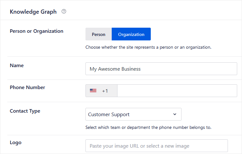Click the "Logo" field label
Viewport: 242px width, 154px height.
click(x=16, y=143)
